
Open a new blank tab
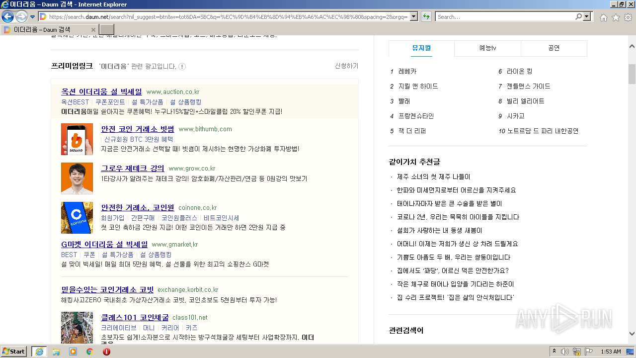point(107,29)
